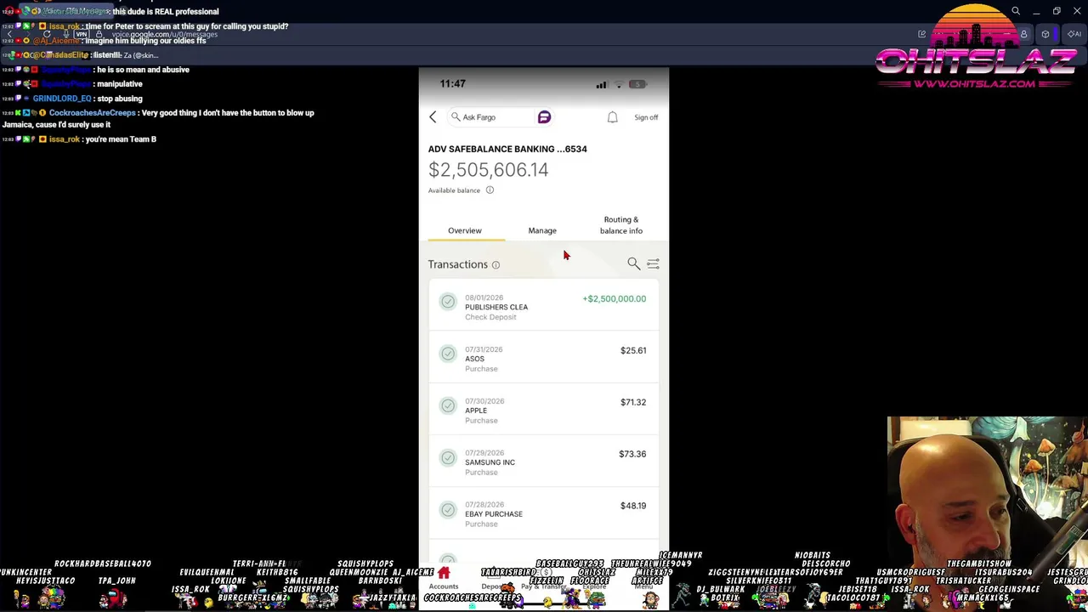Sign off of the banking app
Screen dimensions: 1088x612
point(646,117)
